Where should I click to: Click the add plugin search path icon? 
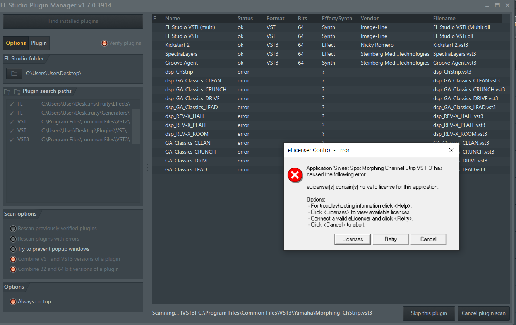click(x=7, y=92)
